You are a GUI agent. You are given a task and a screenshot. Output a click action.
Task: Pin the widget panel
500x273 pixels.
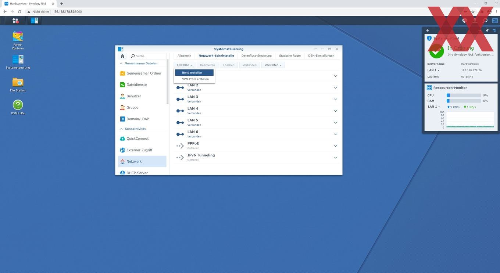tap(487, 30)
